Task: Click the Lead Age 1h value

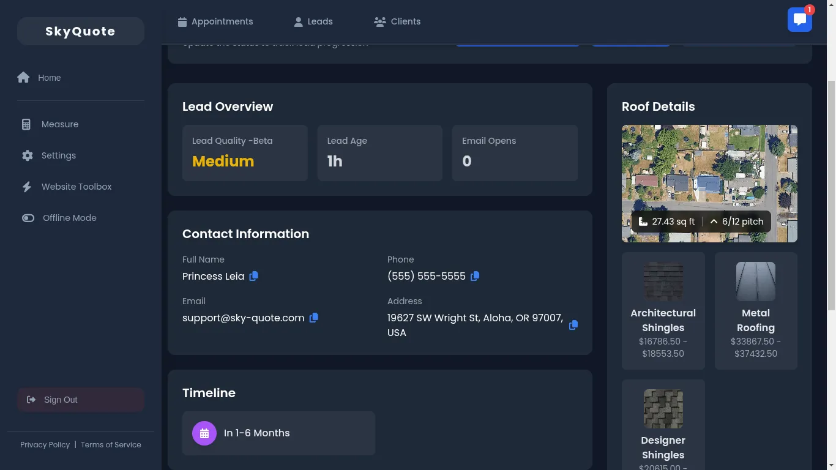Action: point(335,161)
